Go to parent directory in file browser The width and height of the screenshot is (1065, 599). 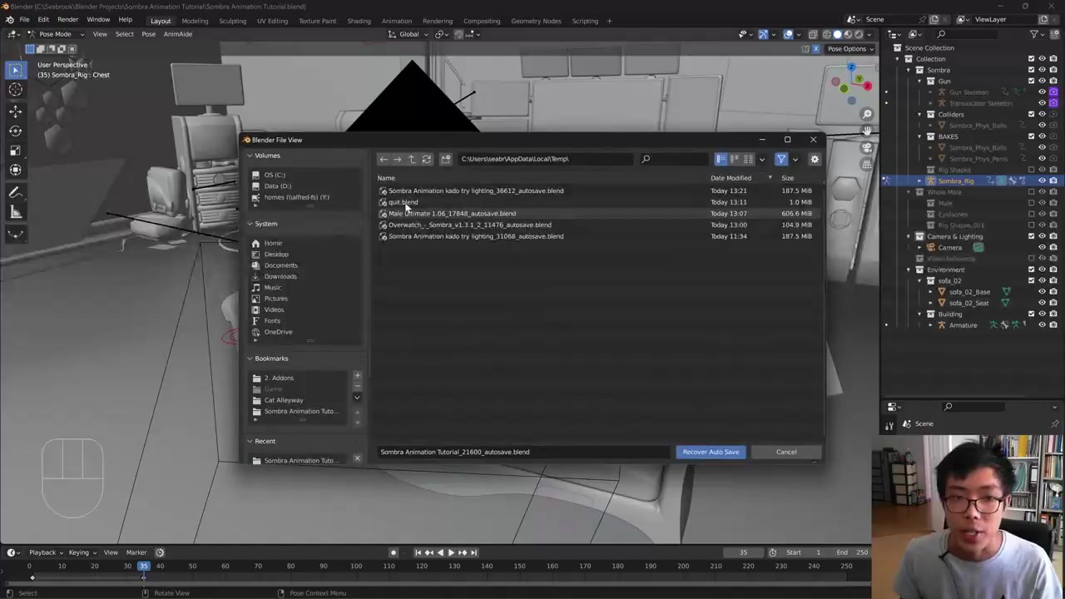coord(412,159)
